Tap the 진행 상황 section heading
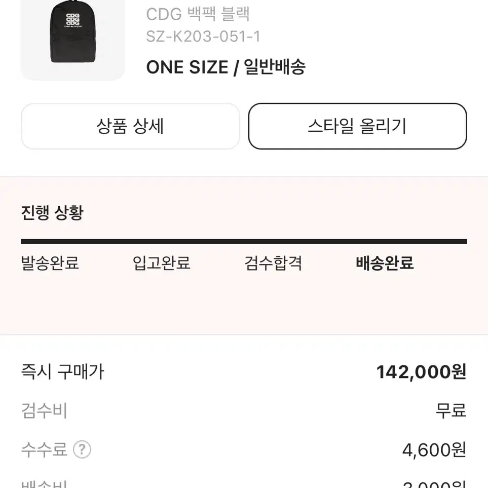This screenshot has width=488, height=488. pyautogui.click(x=52, y=213)
